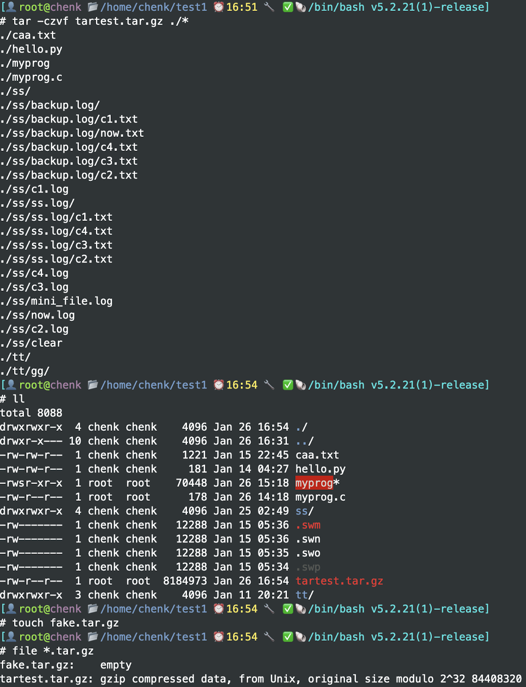Click the folder icon above the touch command

coord(93,609)
